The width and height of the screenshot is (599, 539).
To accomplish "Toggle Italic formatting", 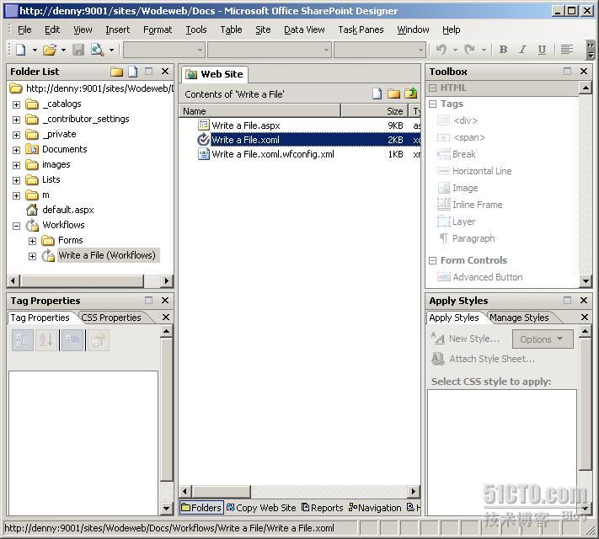I will pyautogui.click(x=522, y=50).
